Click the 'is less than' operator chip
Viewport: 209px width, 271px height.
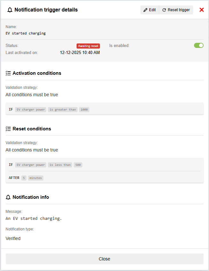pos(60,165)
